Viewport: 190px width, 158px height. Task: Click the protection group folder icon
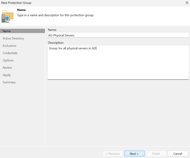[x=7, y=17]
